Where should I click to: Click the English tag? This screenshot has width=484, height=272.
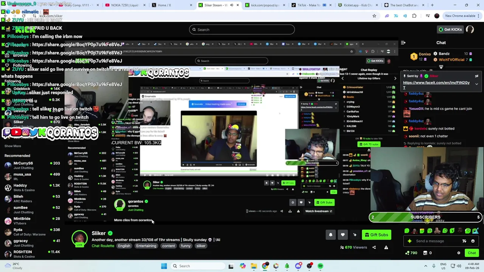click(124, 246)
